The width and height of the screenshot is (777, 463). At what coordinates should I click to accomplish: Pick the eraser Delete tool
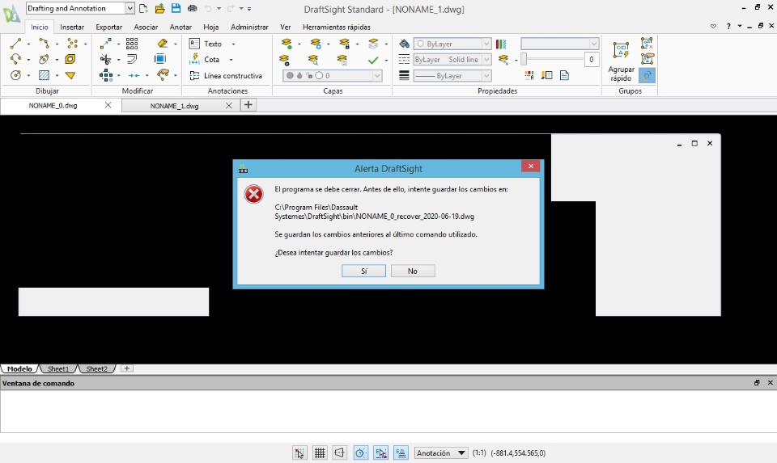pyautogui.click(x=162, y=44)
